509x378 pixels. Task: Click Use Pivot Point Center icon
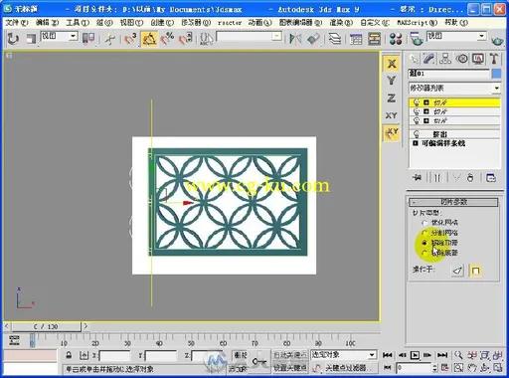click(88, 39)
